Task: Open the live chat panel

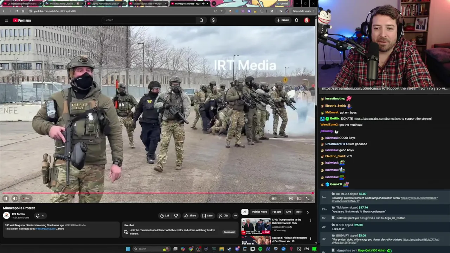Action: tap(229, 232)
